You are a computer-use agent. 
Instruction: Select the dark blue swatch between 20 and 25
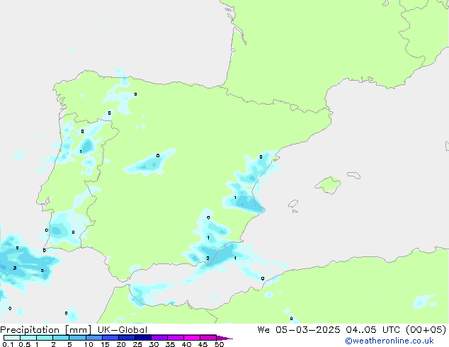(x=126, y=338)
